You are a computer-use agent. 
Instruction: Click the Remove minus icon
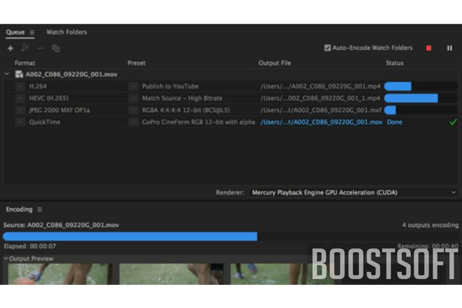click(40, 48)
